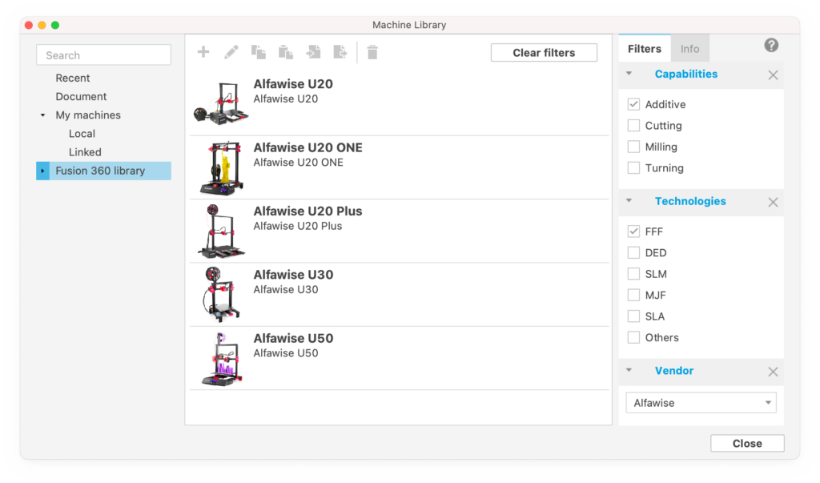The image size is (820, 483).
Task: Check the MJF technology checkbox
Action: tap(633, 295)
